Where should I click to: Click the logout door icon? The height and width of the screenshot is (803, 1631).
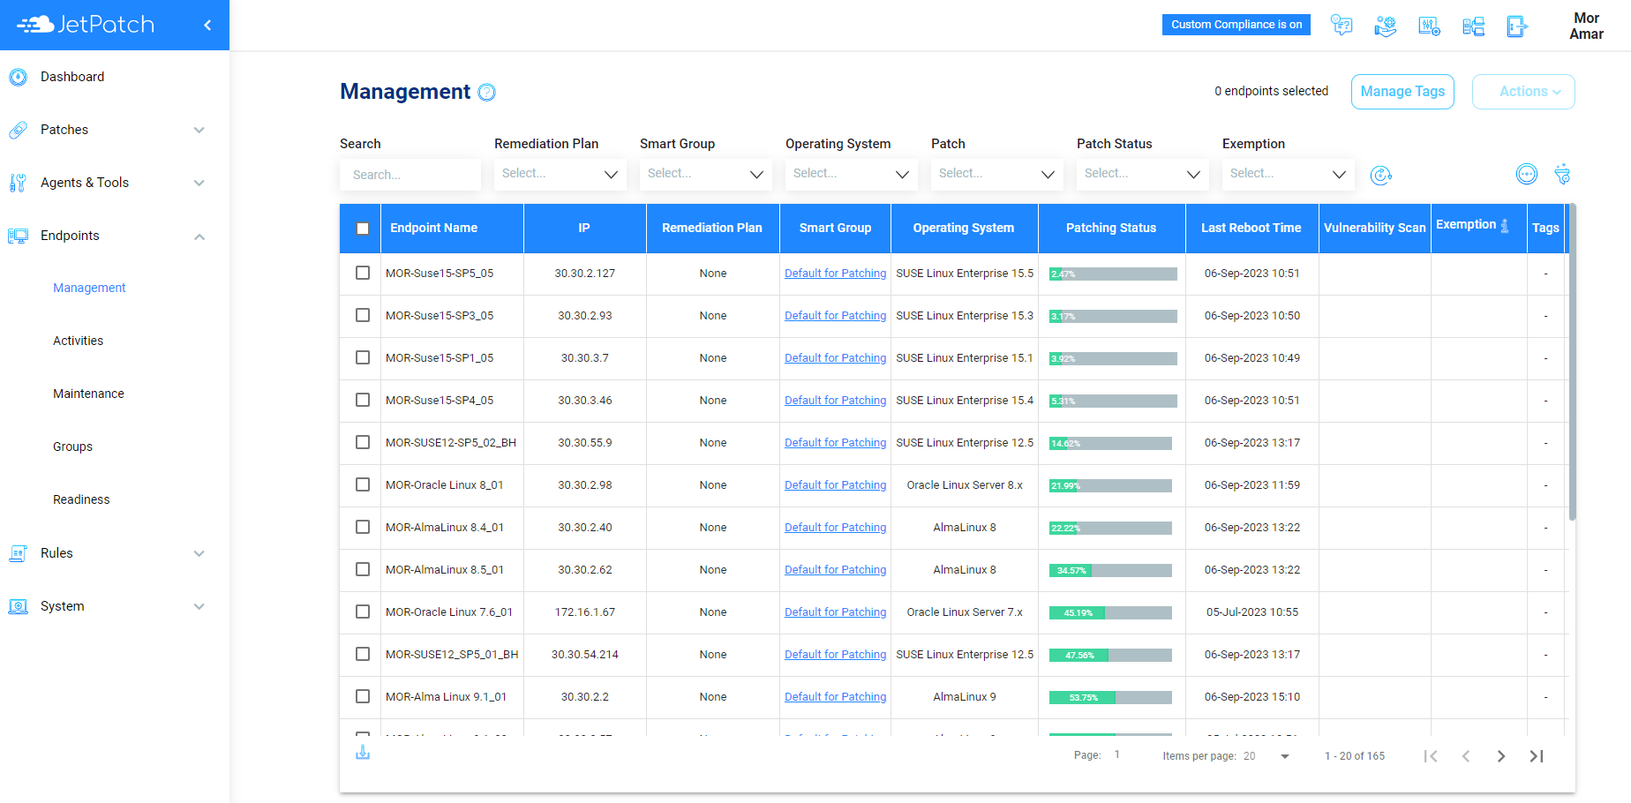1517,26
